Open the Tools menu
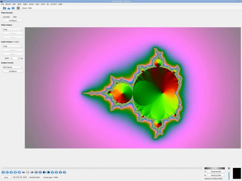 pyautogui.click(x=43, y=4)
